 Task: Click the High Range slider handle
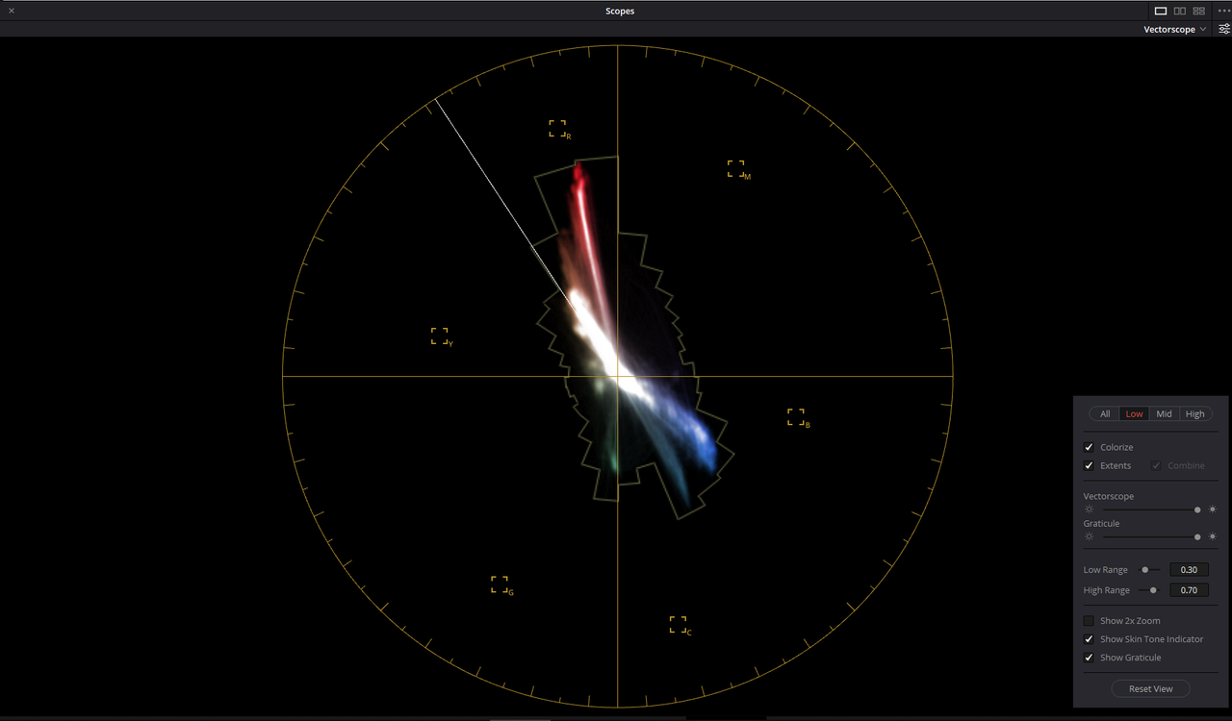[1153, 590]
